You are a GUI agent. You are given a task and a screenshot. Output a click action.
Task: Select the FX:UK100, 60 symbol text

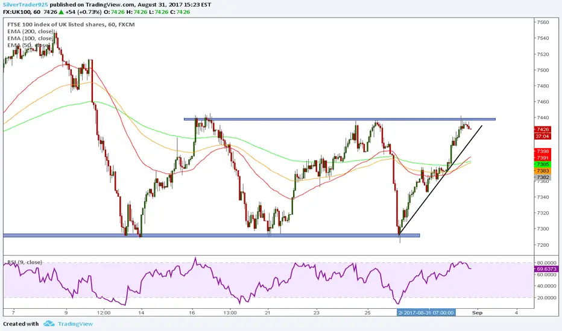tap(22, 12)
